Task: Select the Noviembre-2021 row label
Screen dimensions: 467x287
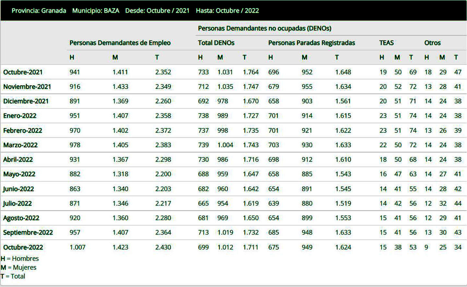Action: 27,87
